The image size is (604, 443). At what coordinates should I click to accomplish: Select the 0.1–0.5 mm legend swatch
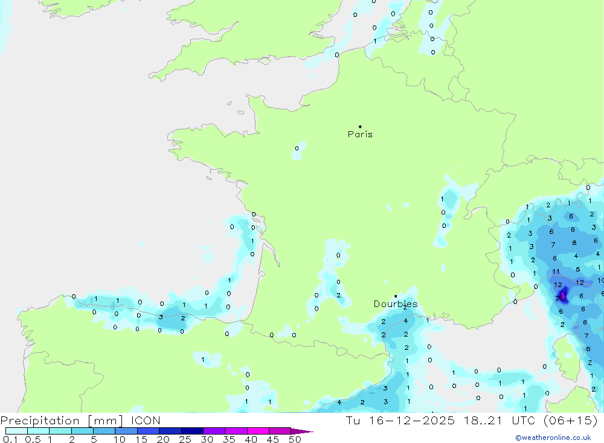[16, 431]
